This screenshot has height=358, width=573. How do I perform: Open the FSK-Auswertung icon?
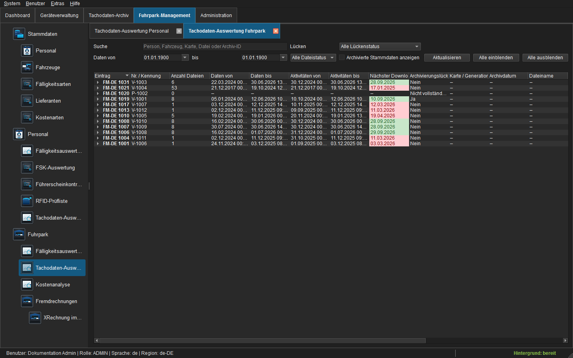[x=27, y=167]
